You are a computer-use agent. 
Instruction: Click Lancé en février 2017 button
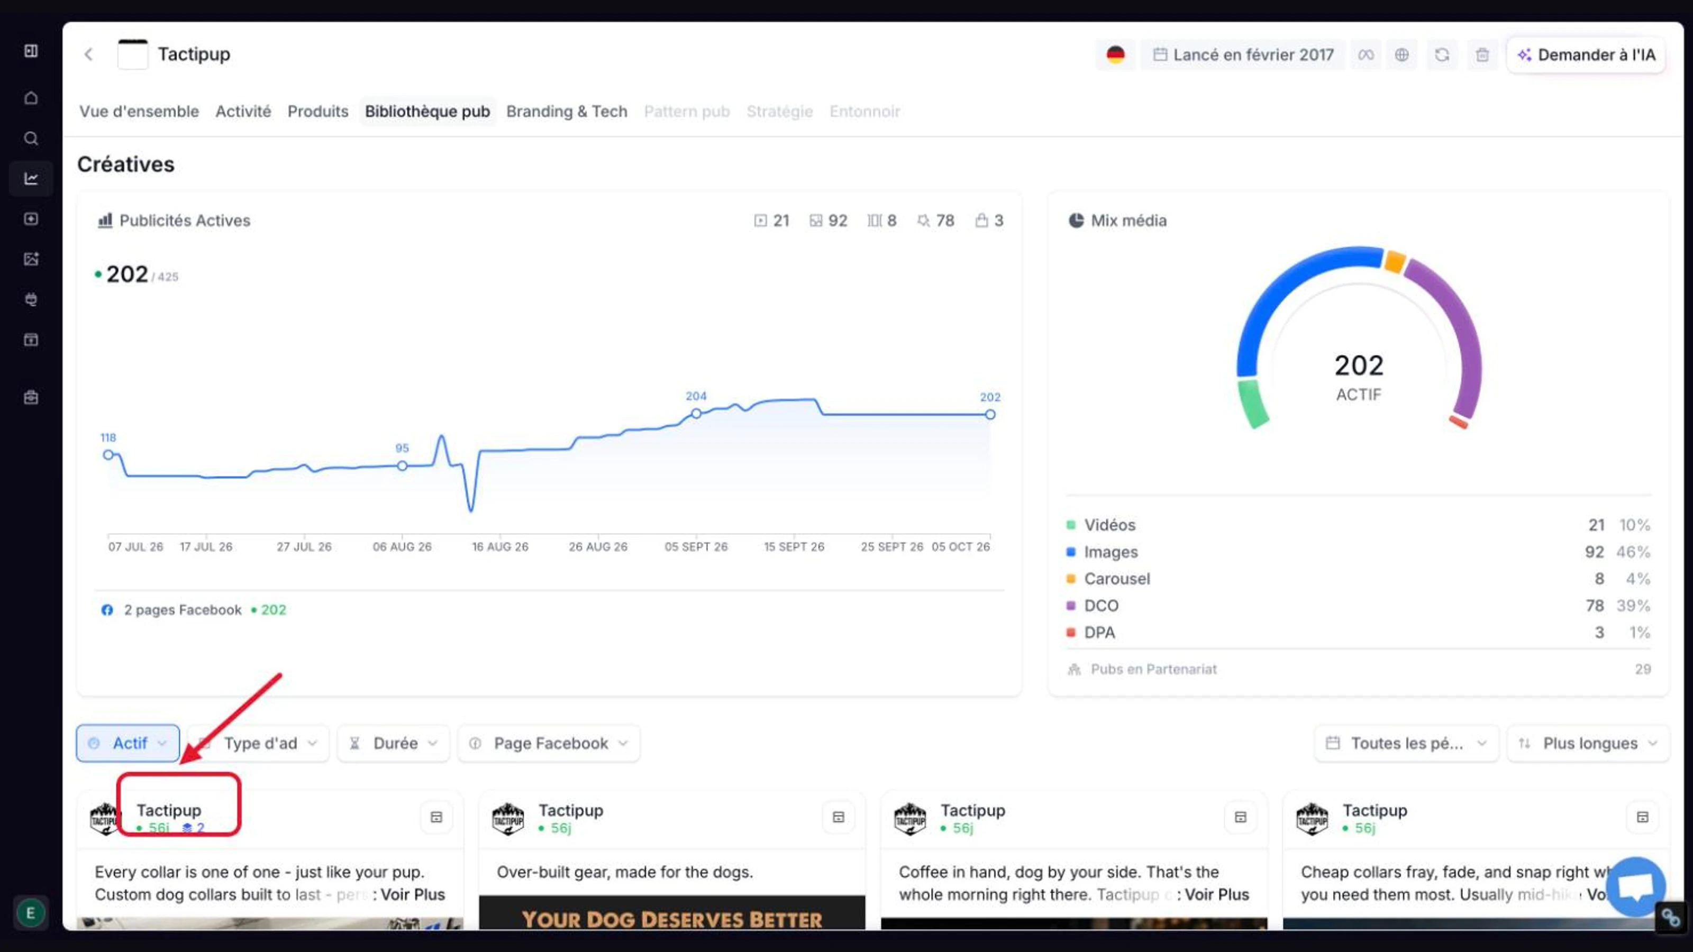point(1243,54)
